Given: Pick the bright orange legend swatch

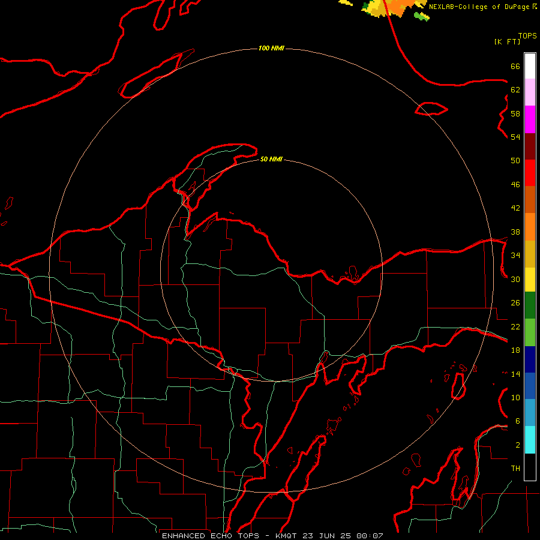Looking at the screenshot, I should pos(530,227).
